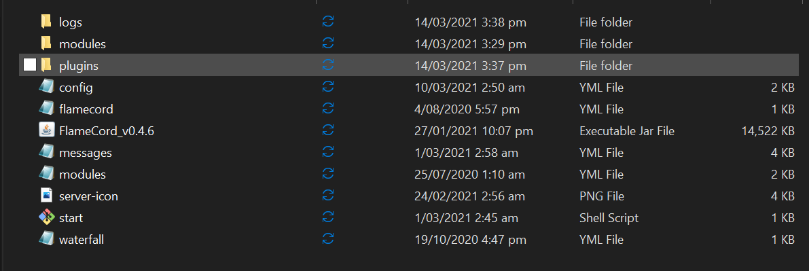Click the plugins folder icon

46,65
